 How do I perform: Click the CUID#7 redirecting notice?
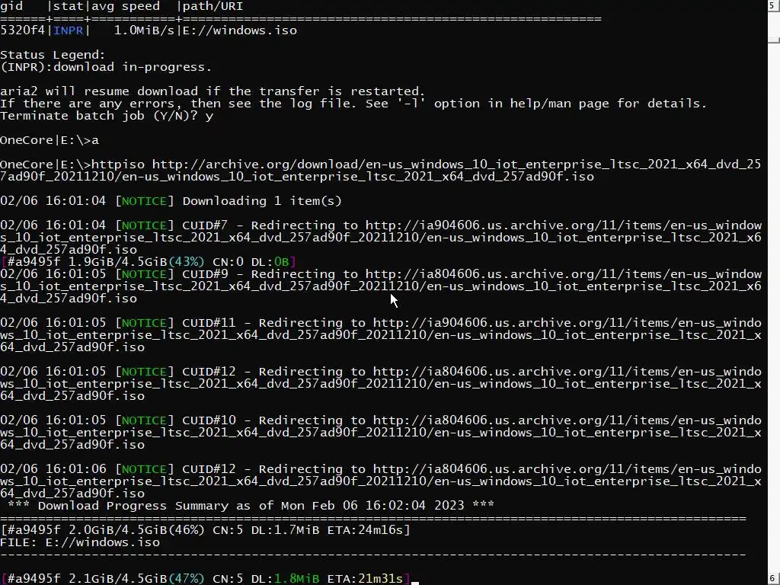coord(381,238)
